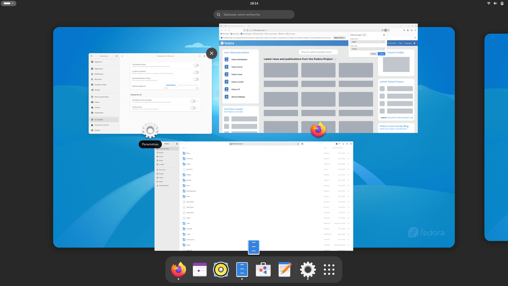508x286 pixels.
Task: Click the translate icon in Firefox address bar
Action: tap(385, 30)
